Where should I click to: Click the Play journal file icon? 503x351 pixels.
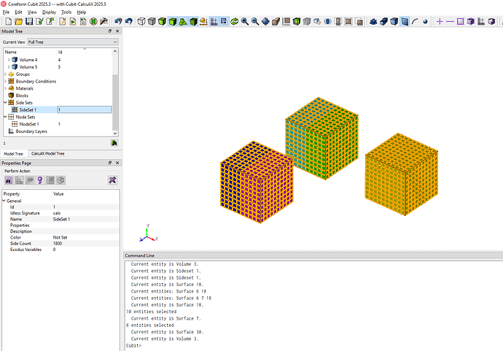pos(73,21)
